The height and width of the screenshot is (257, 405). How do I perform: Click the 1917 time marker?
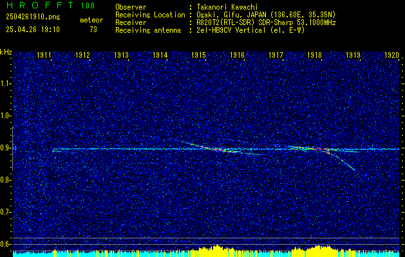[276, 55]
